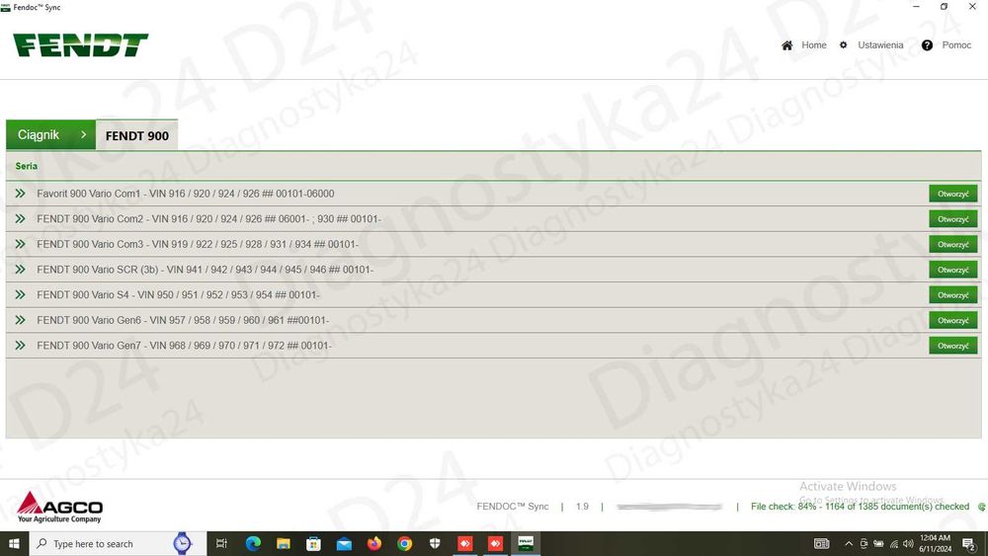Select text 'FENDT 900 Vario Com3 - VIN 919 / 922'
Screen dimensions: 988x556
pyautogui.click(x=124, y=244)
